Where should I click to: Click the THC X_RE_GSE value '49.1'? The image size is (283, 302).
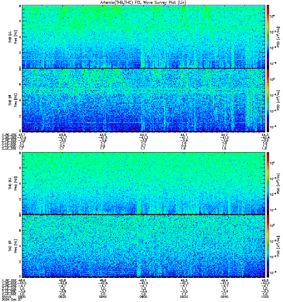[143, 280]
